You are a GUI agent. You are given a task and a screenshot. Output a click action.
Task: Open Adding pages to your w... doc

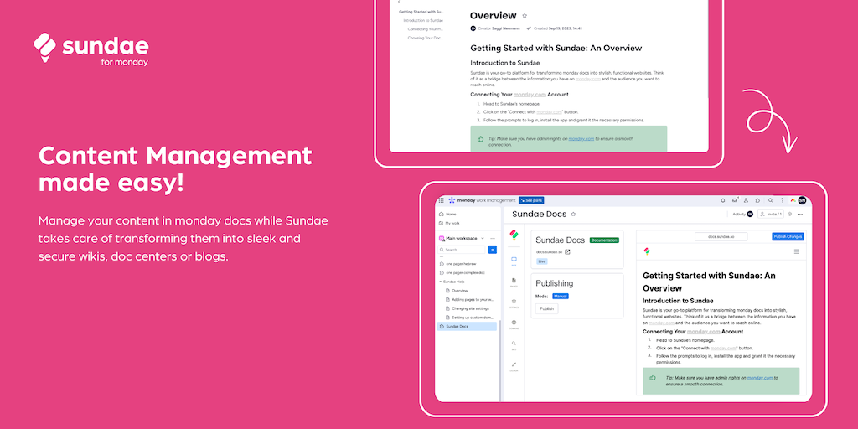point(469,299)
